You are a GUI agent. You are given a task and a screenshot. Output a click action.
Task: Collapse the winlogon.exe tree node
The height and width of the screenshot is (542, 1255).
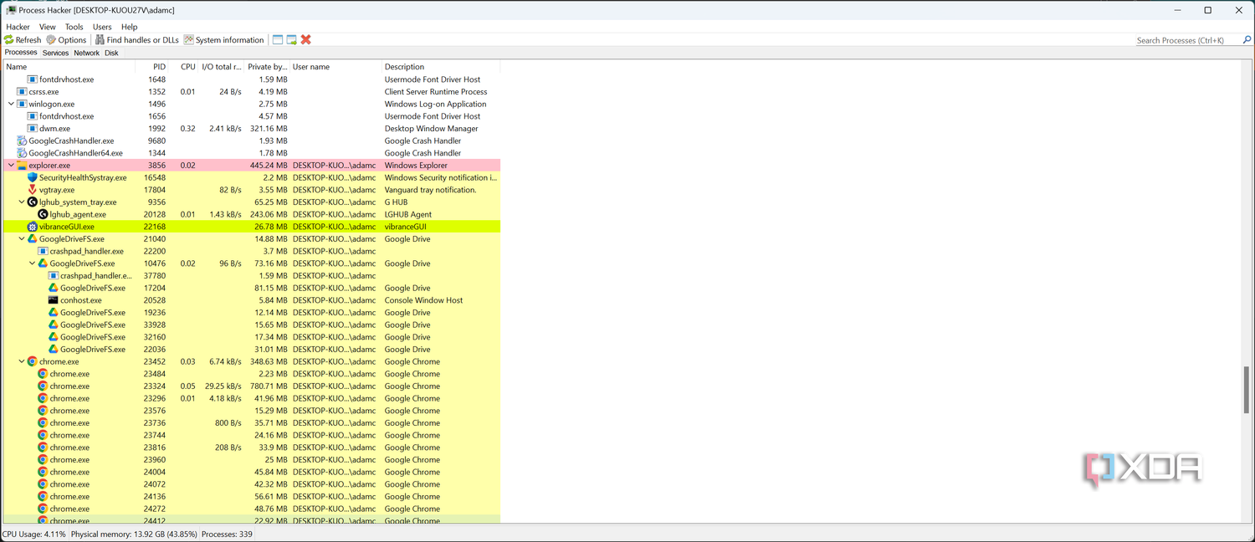[x=11, y=105]
